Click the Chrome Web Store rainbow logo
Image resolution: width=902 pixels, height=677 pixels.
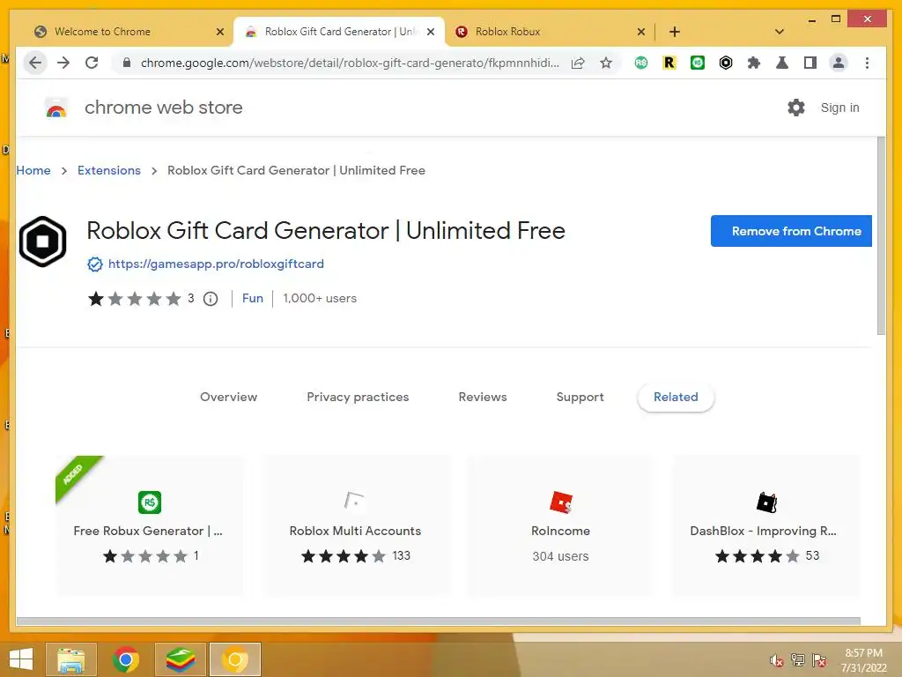click(55, 108)
